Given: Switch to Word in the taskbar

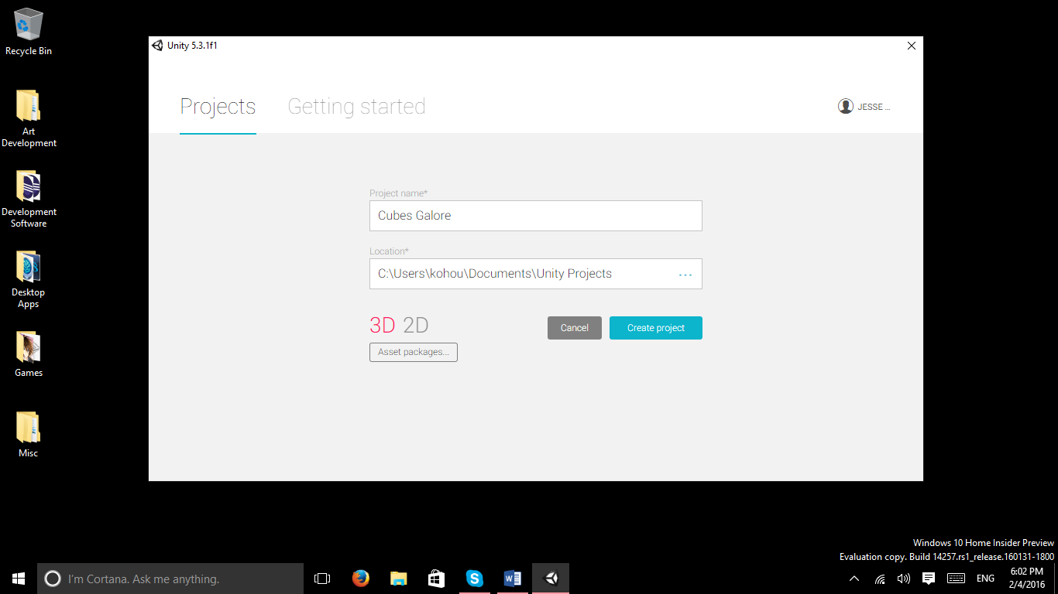Looking at the screenshot, I should click(512, 579).
